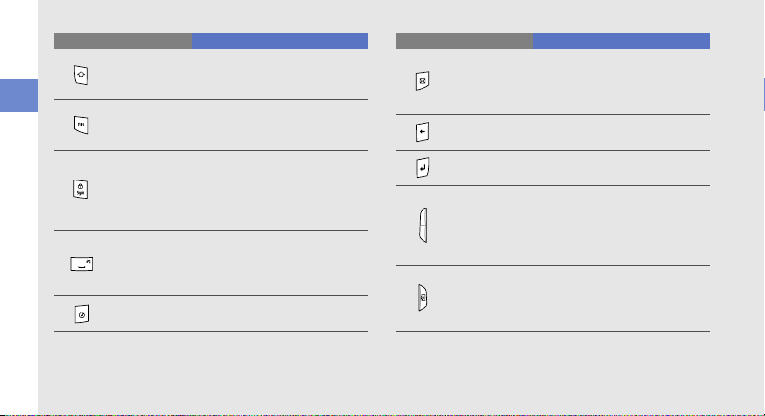Screen dimensions: 765x416
Task: Click the blue header cell of left table
Action: (280, 41)
